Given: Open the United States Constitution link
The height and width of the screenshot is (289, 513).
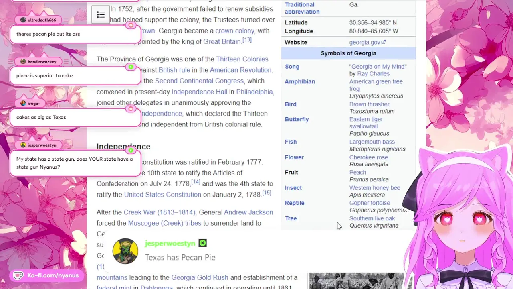Looking at the screenshot, I should (163, 194).
